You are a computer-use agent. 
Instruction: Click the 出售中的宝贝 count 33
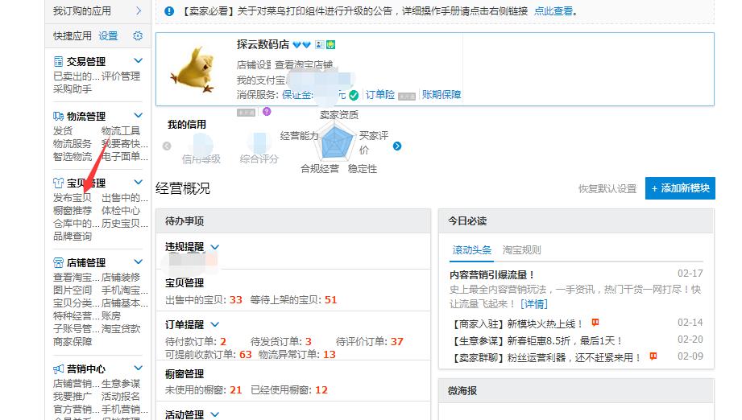click(236, 300)
